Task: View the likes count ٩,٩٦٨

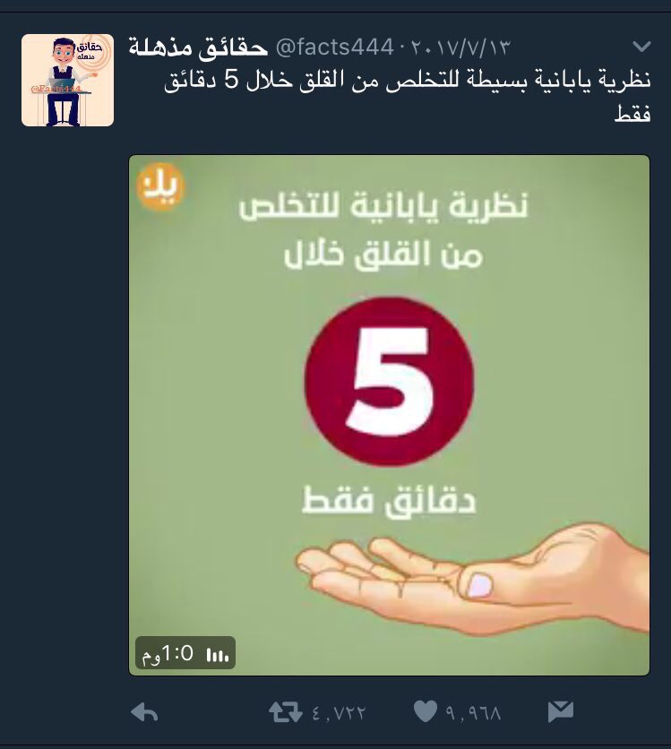Action: 473,713
